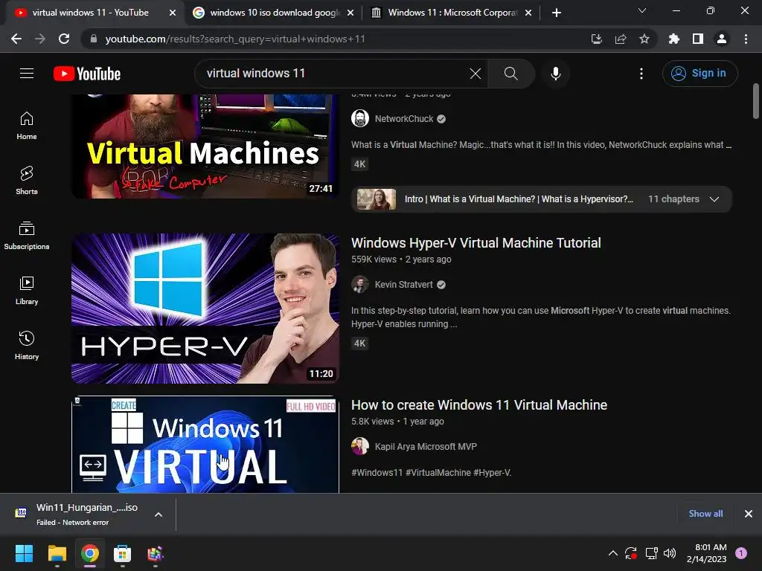Show hidden system tray icons

(613, 553)
